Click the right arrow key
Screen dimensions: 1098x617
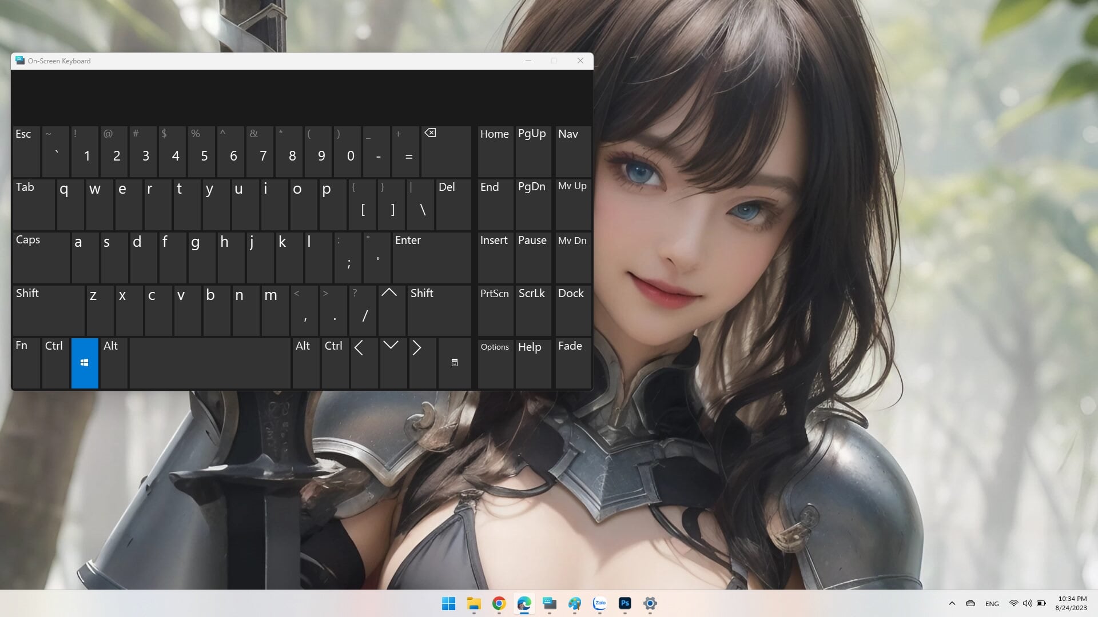pyautogui.click(x=423, y=363)
